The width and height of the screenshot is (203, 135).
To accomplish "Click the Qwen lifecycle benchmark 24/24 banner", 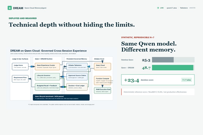I will point(61,97).
